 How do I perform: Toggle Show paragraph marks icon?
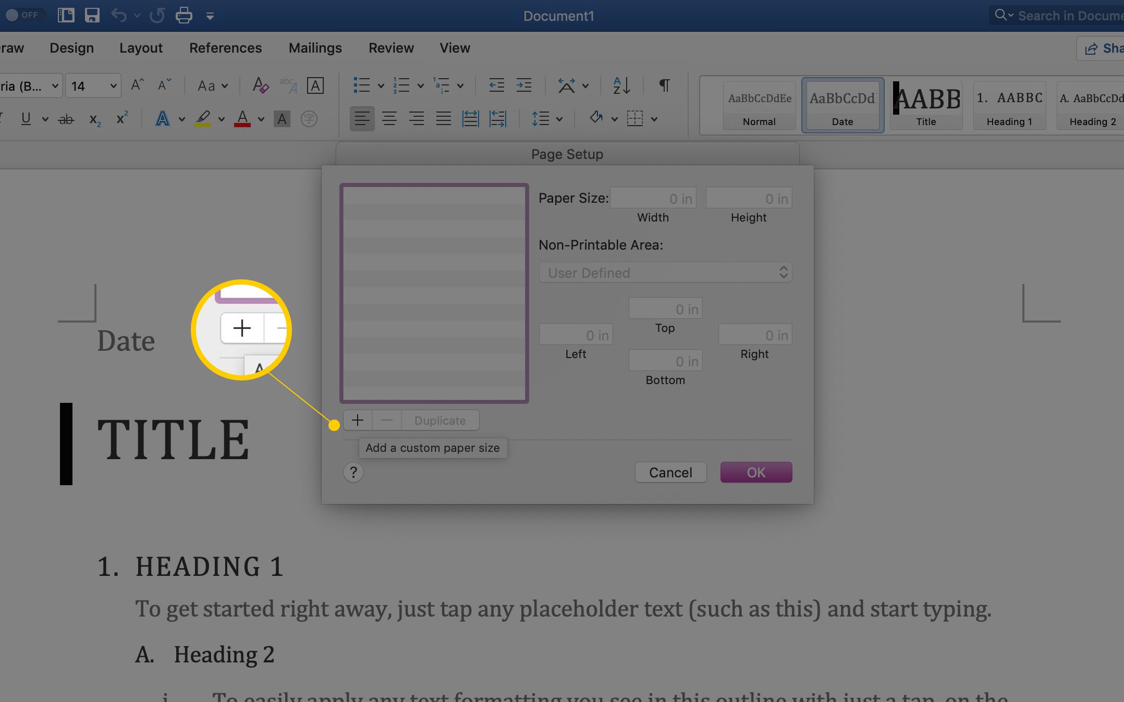pos(664,85)
